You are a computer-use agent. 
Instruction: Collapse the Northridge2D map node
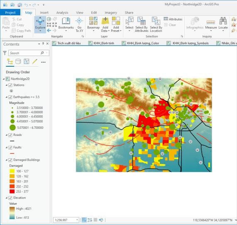pyautogui.click(x=4, y=79)
